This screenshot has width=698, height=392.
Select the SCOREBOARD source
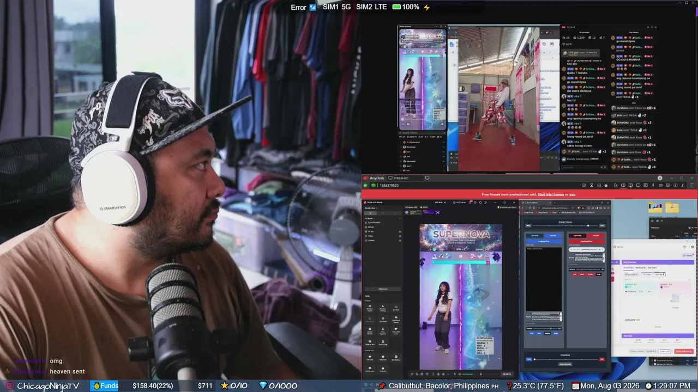click(x=375, y=223)
